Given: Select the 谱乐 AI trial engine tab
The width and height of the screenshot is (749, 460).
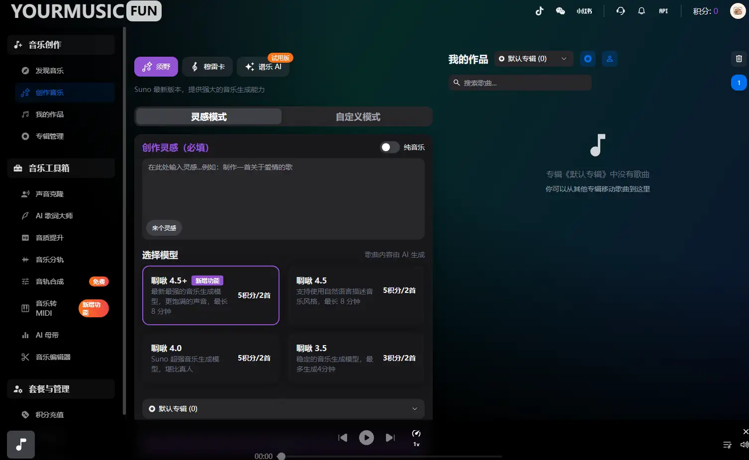Looking at the screenshot, I should (x=263, y=67).
